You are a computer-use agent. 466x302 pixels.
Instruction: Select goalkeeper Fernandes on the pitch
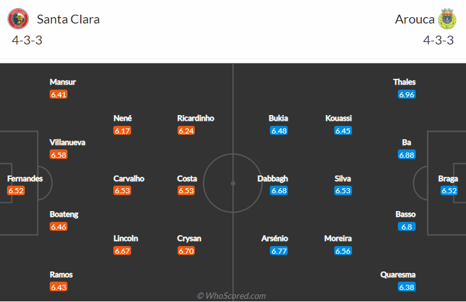(x=25, y=179)
